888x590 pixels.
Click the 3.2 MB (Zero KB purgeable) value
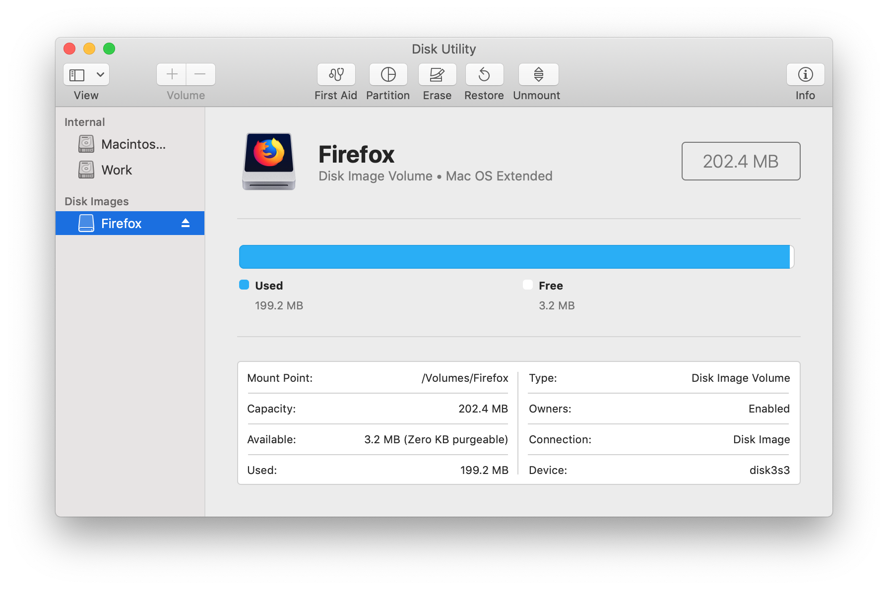(x=436, y=439)
